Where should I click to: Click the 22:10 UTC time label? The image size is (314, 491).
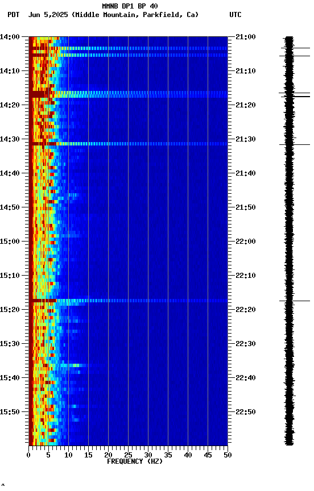point(246,276)
